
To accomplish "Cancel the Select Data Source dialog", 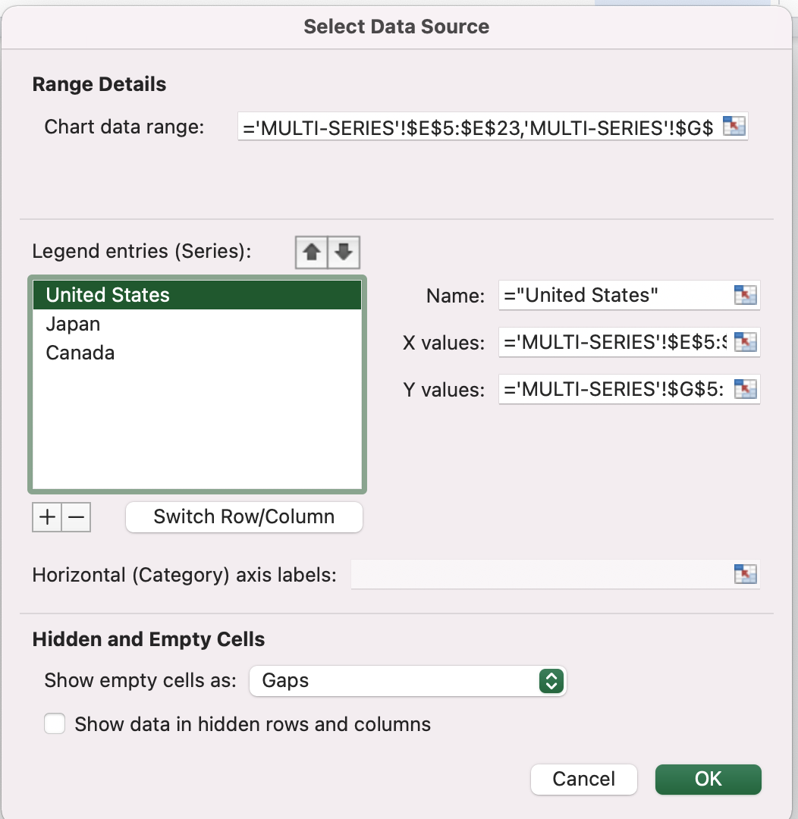I will (583, 779).
